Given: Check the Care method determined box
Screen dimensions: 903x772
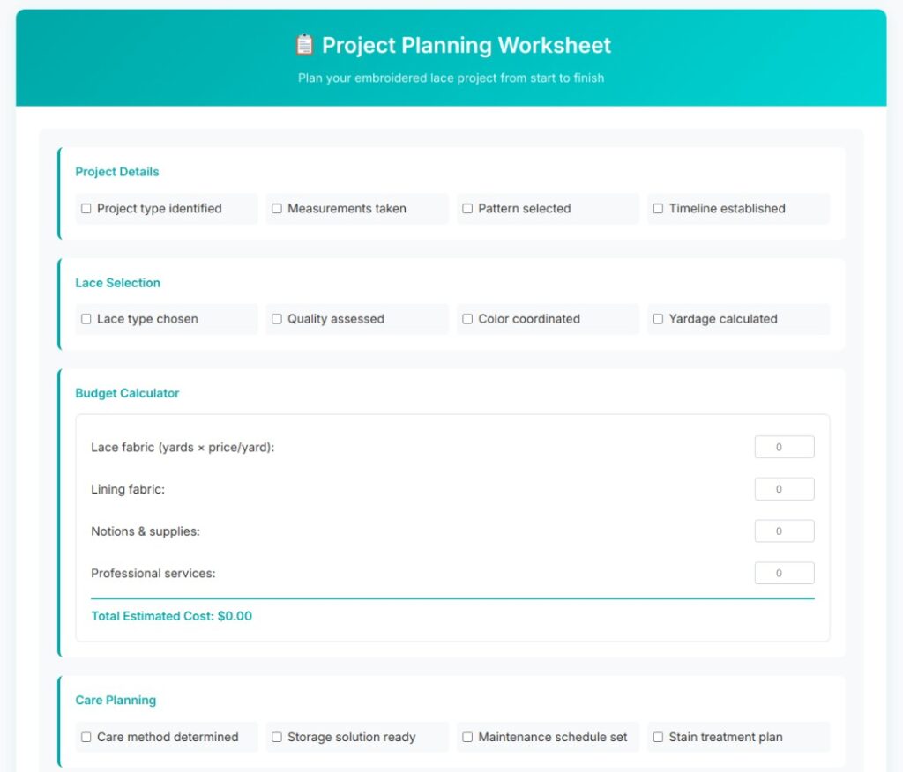Looking at the screenshot, I should [86, 737].
